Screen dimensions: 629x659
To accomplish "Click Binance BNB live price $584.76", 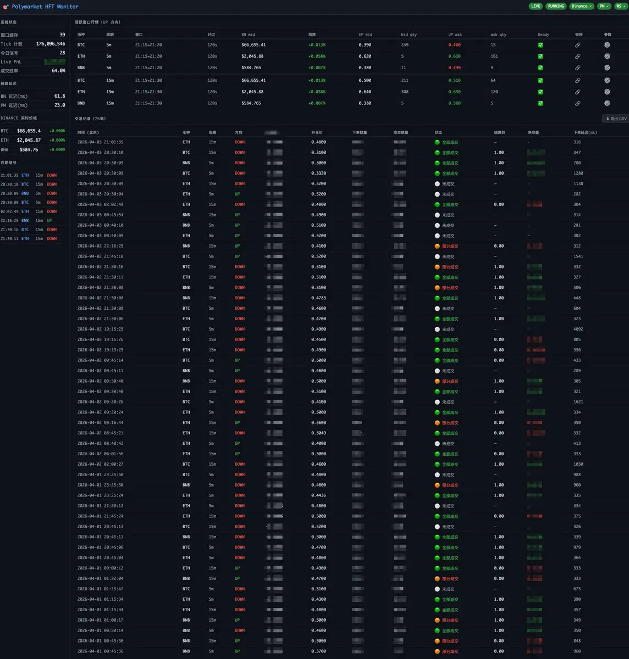I will 29,149.
